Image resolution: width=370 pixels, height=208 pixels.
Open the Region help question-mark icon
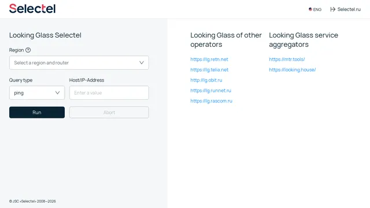tap(28, 50)
